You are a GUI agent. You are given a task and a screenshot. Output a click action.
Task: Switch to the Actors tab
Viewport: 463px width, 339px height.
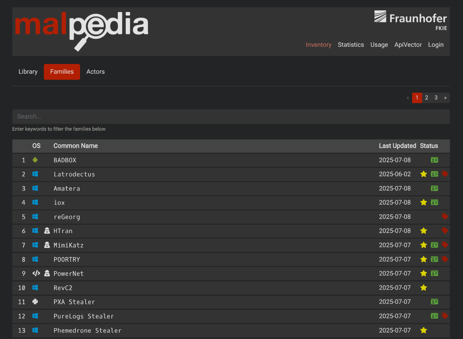point(95,72)
